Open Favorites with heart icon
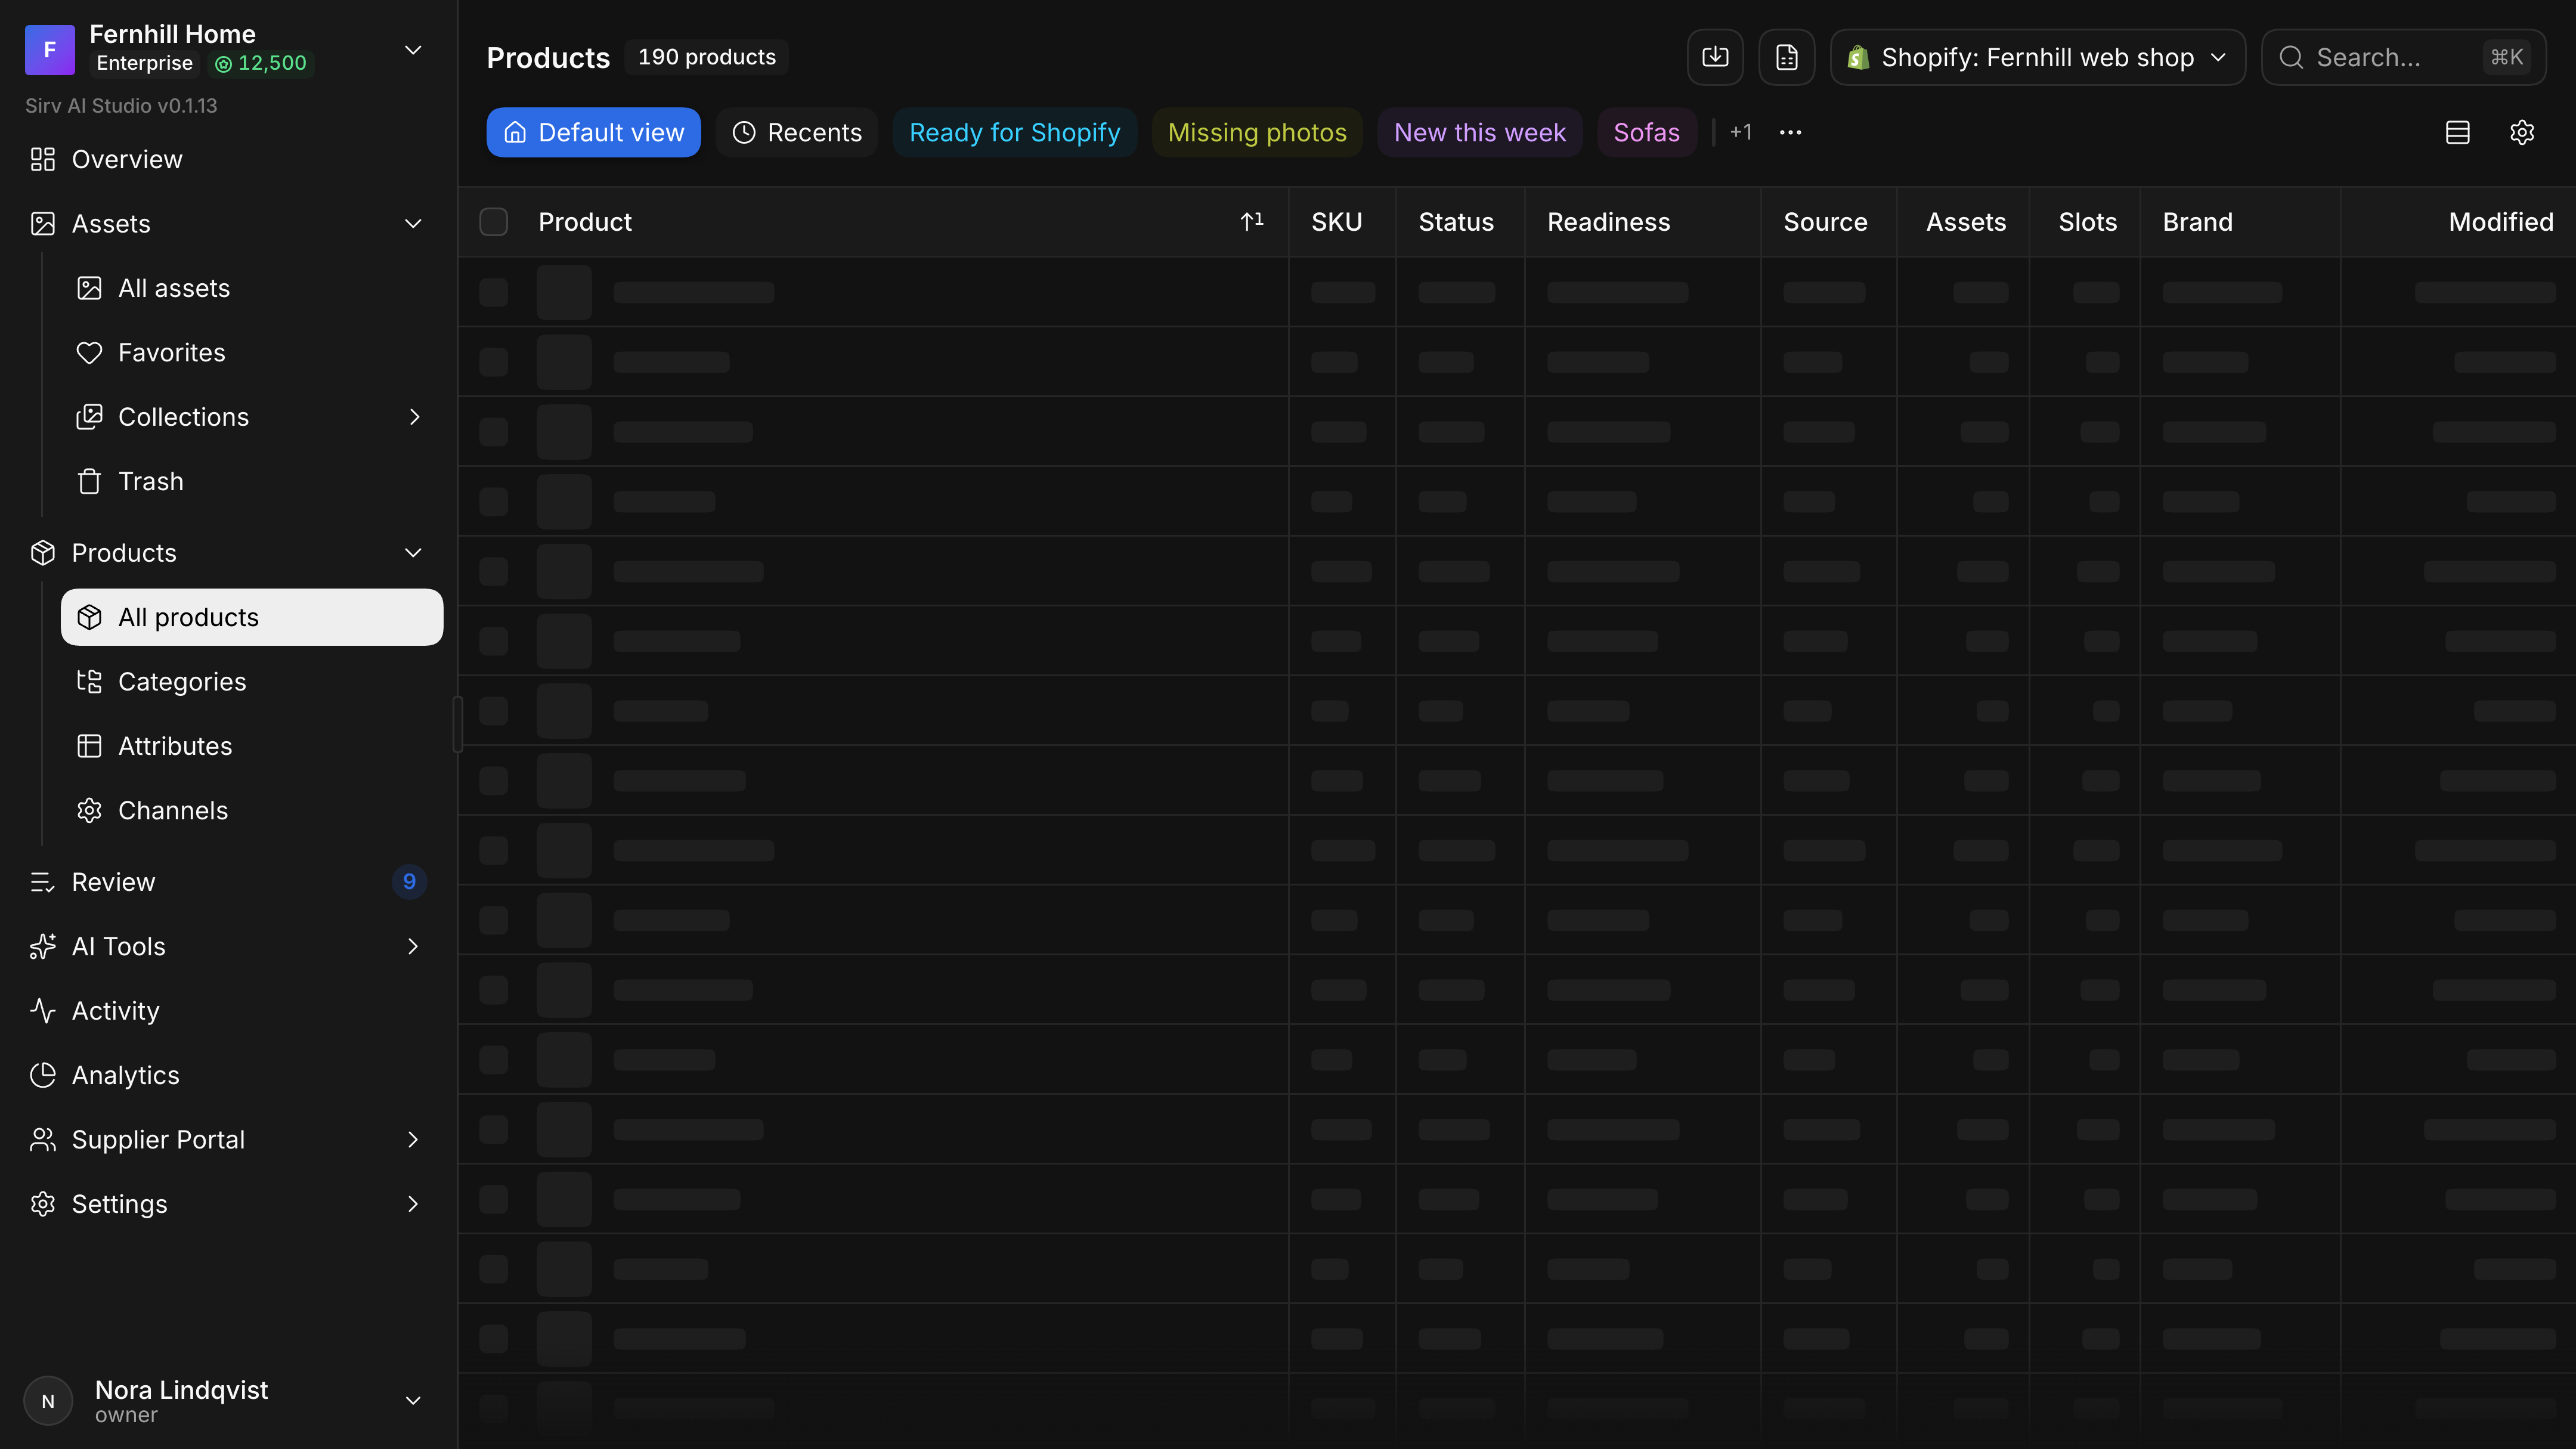2576x1449 pixels. (252, 352)
